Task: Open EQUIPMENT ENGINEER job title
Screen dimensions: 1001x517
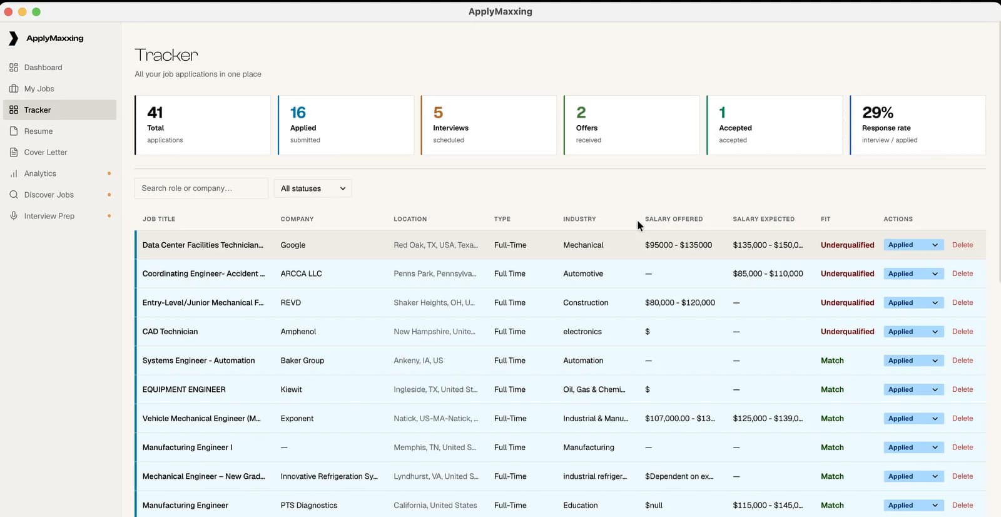Action: (x=184, y=389)
